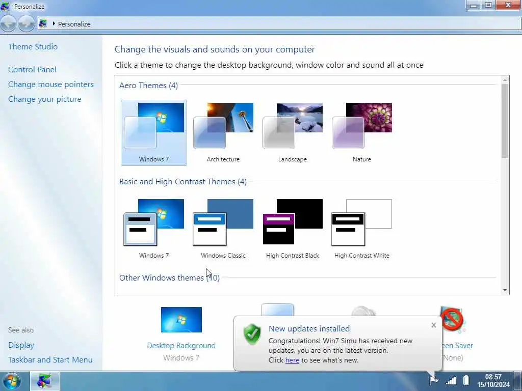Viewport: 522px width, 391px height.
Task: Click the Personalize taskbar button
Action: [45, 381]
